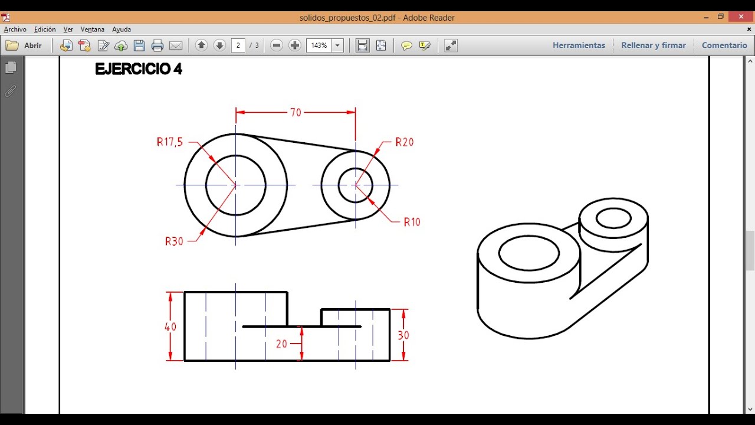755x425 pixels.
Task: Click the 30 height dimension value
Action: 403,335
